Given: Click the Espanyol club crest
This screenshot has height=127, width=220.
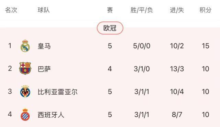Looking at the screenshot, I should pos(25,115).
